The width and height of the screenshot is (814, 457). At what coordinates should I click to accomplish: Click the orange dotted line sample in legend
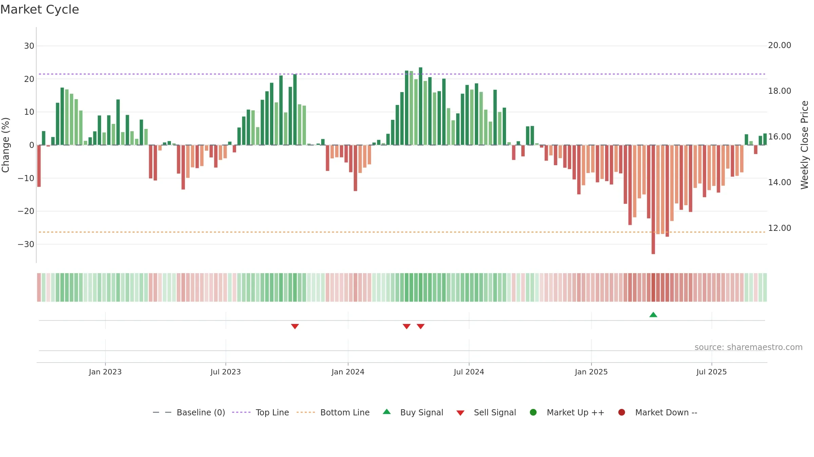(x=306, y=412)
